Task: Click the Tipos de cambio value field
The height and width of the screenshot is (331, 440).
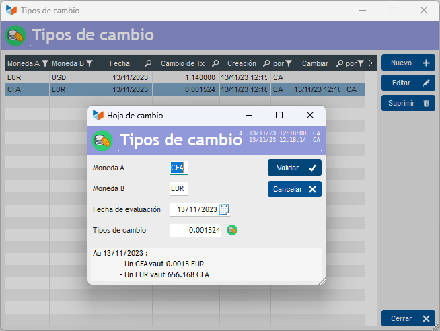Action: [196, 230]
